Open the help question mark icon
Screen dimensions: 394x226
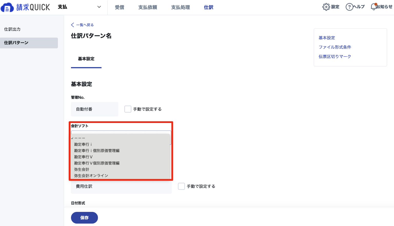coord(349,7)
